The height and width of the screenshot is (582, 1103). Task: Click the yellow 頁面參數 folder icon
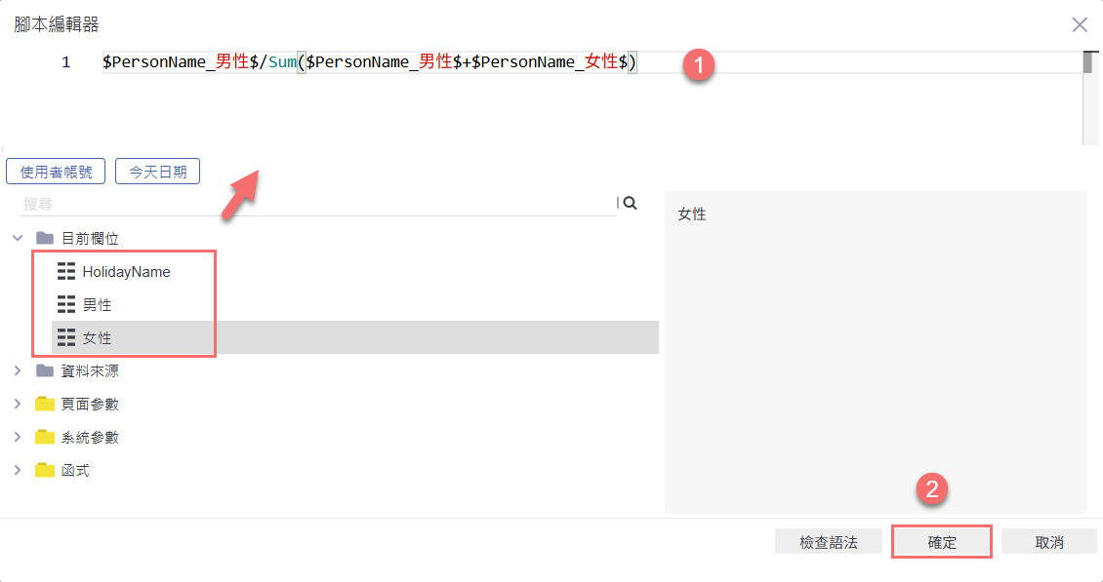[44, 404]
